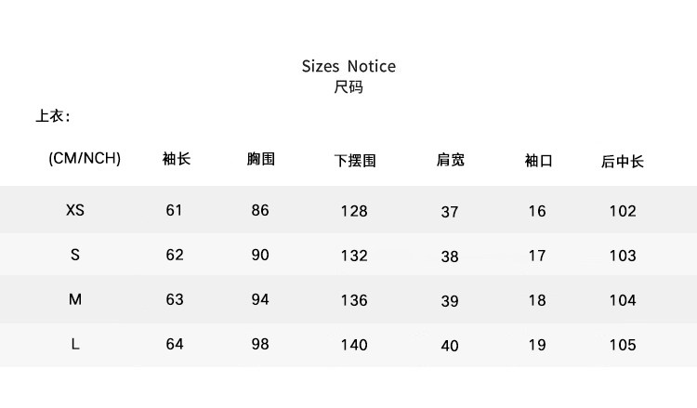Select the 肩宽 column header
This screenshot has width=697, height=408.
pos(451,160)
